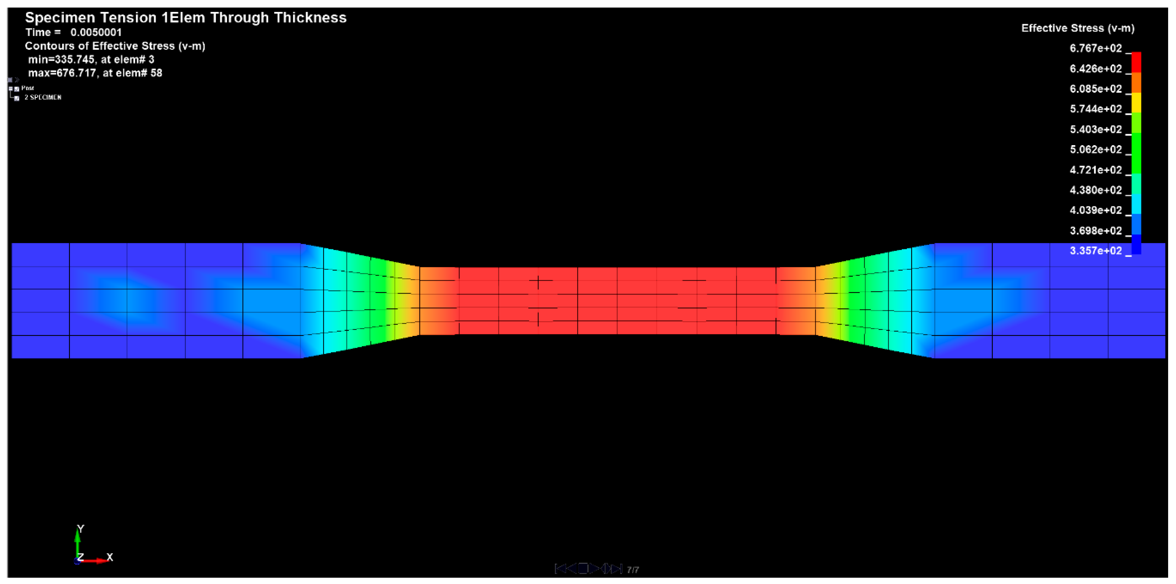Click the dark blue legend swatch at bottom
This screenshot has height=584, width=1176.
[1136, 244]
